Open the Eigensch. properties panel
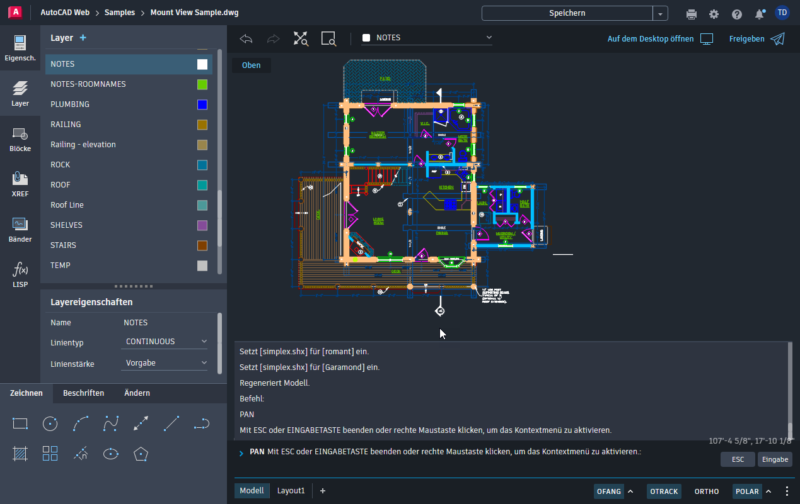The width and height of the screenshot is (800, 504). [20, 48]
